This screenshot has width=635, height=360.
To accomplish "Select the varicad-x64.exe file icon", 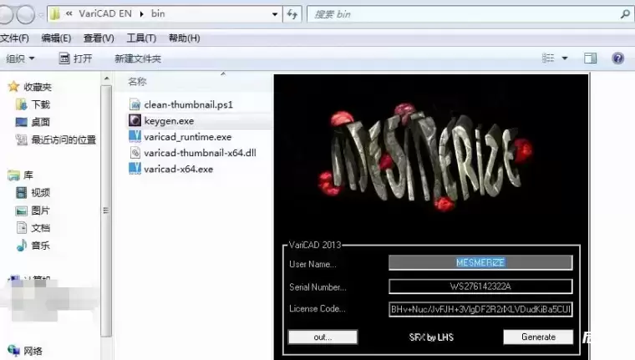I will point(135,169).
